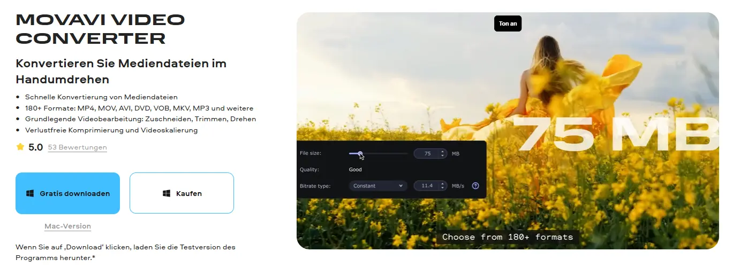Viewport: 733px width, 275px height.
Task: Click the File size stepper arrows
Action: [443, 154]
